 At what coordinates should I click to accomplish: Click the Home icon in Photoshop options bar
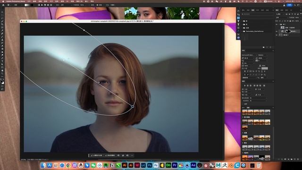click(x=3, y=5)
